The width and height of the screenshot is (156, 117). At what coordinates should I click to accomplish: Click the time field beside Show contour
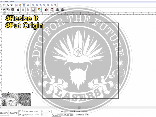click(x=67, y=112)
